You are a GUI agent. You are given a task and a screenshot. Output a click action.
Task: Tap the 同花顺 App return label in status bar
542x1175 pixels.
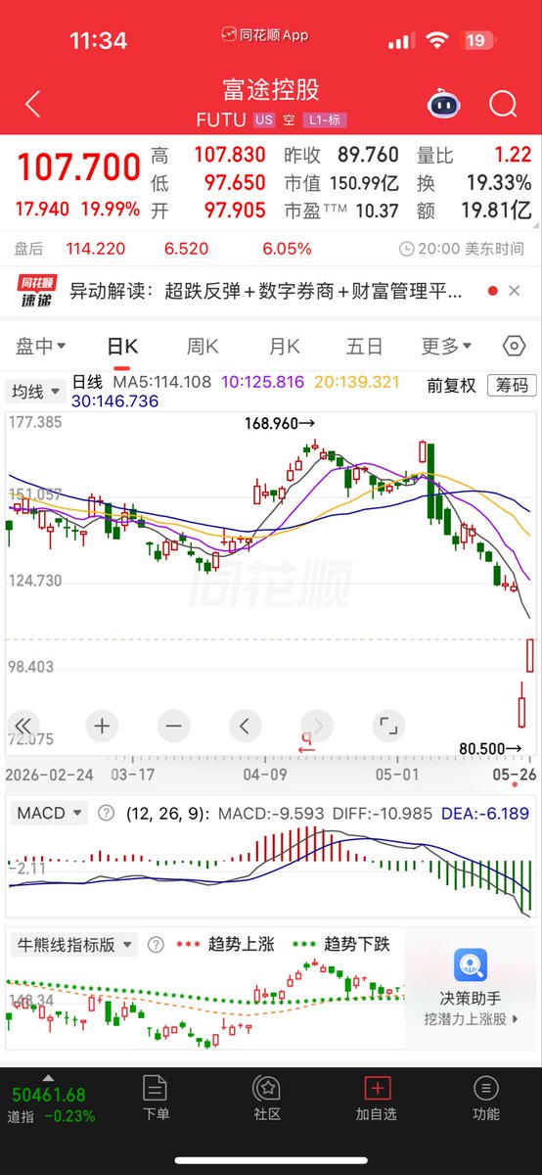coord(264,34)
